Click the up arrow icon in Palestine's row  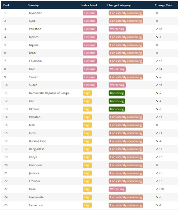tap(157, 29)
